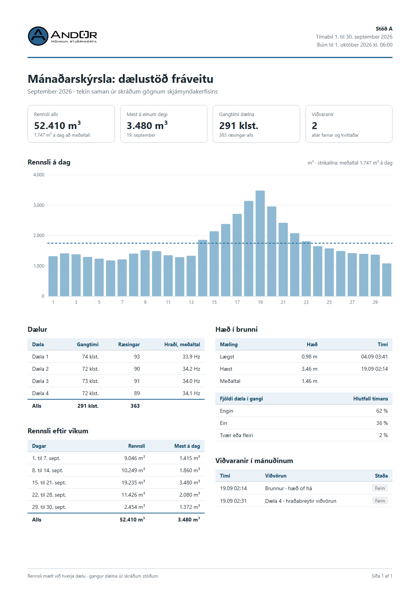
Task: Select the 'Meðaltal' level row label
Action: tap(230, 381)
